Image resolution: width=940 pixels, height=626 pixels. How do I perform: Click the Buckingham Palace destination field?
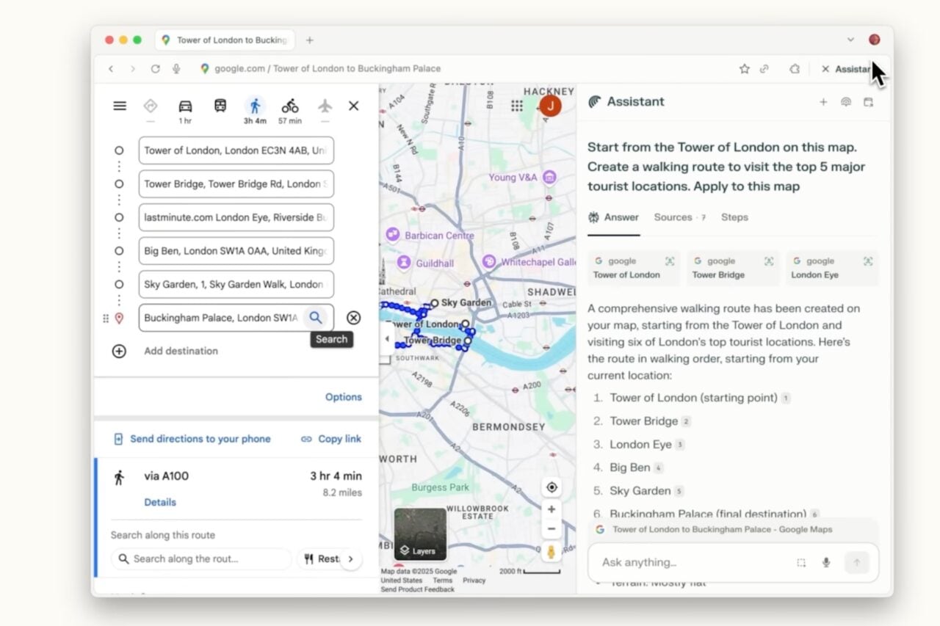coord(220,318)
